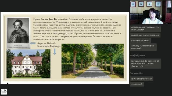
Task: Click the caption 'Замок и парк Фридрихсруэ'
Action: click(49, 46)
